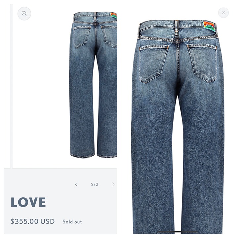Click the colorful brand patch on enlarged jeans

pos(209,26)
